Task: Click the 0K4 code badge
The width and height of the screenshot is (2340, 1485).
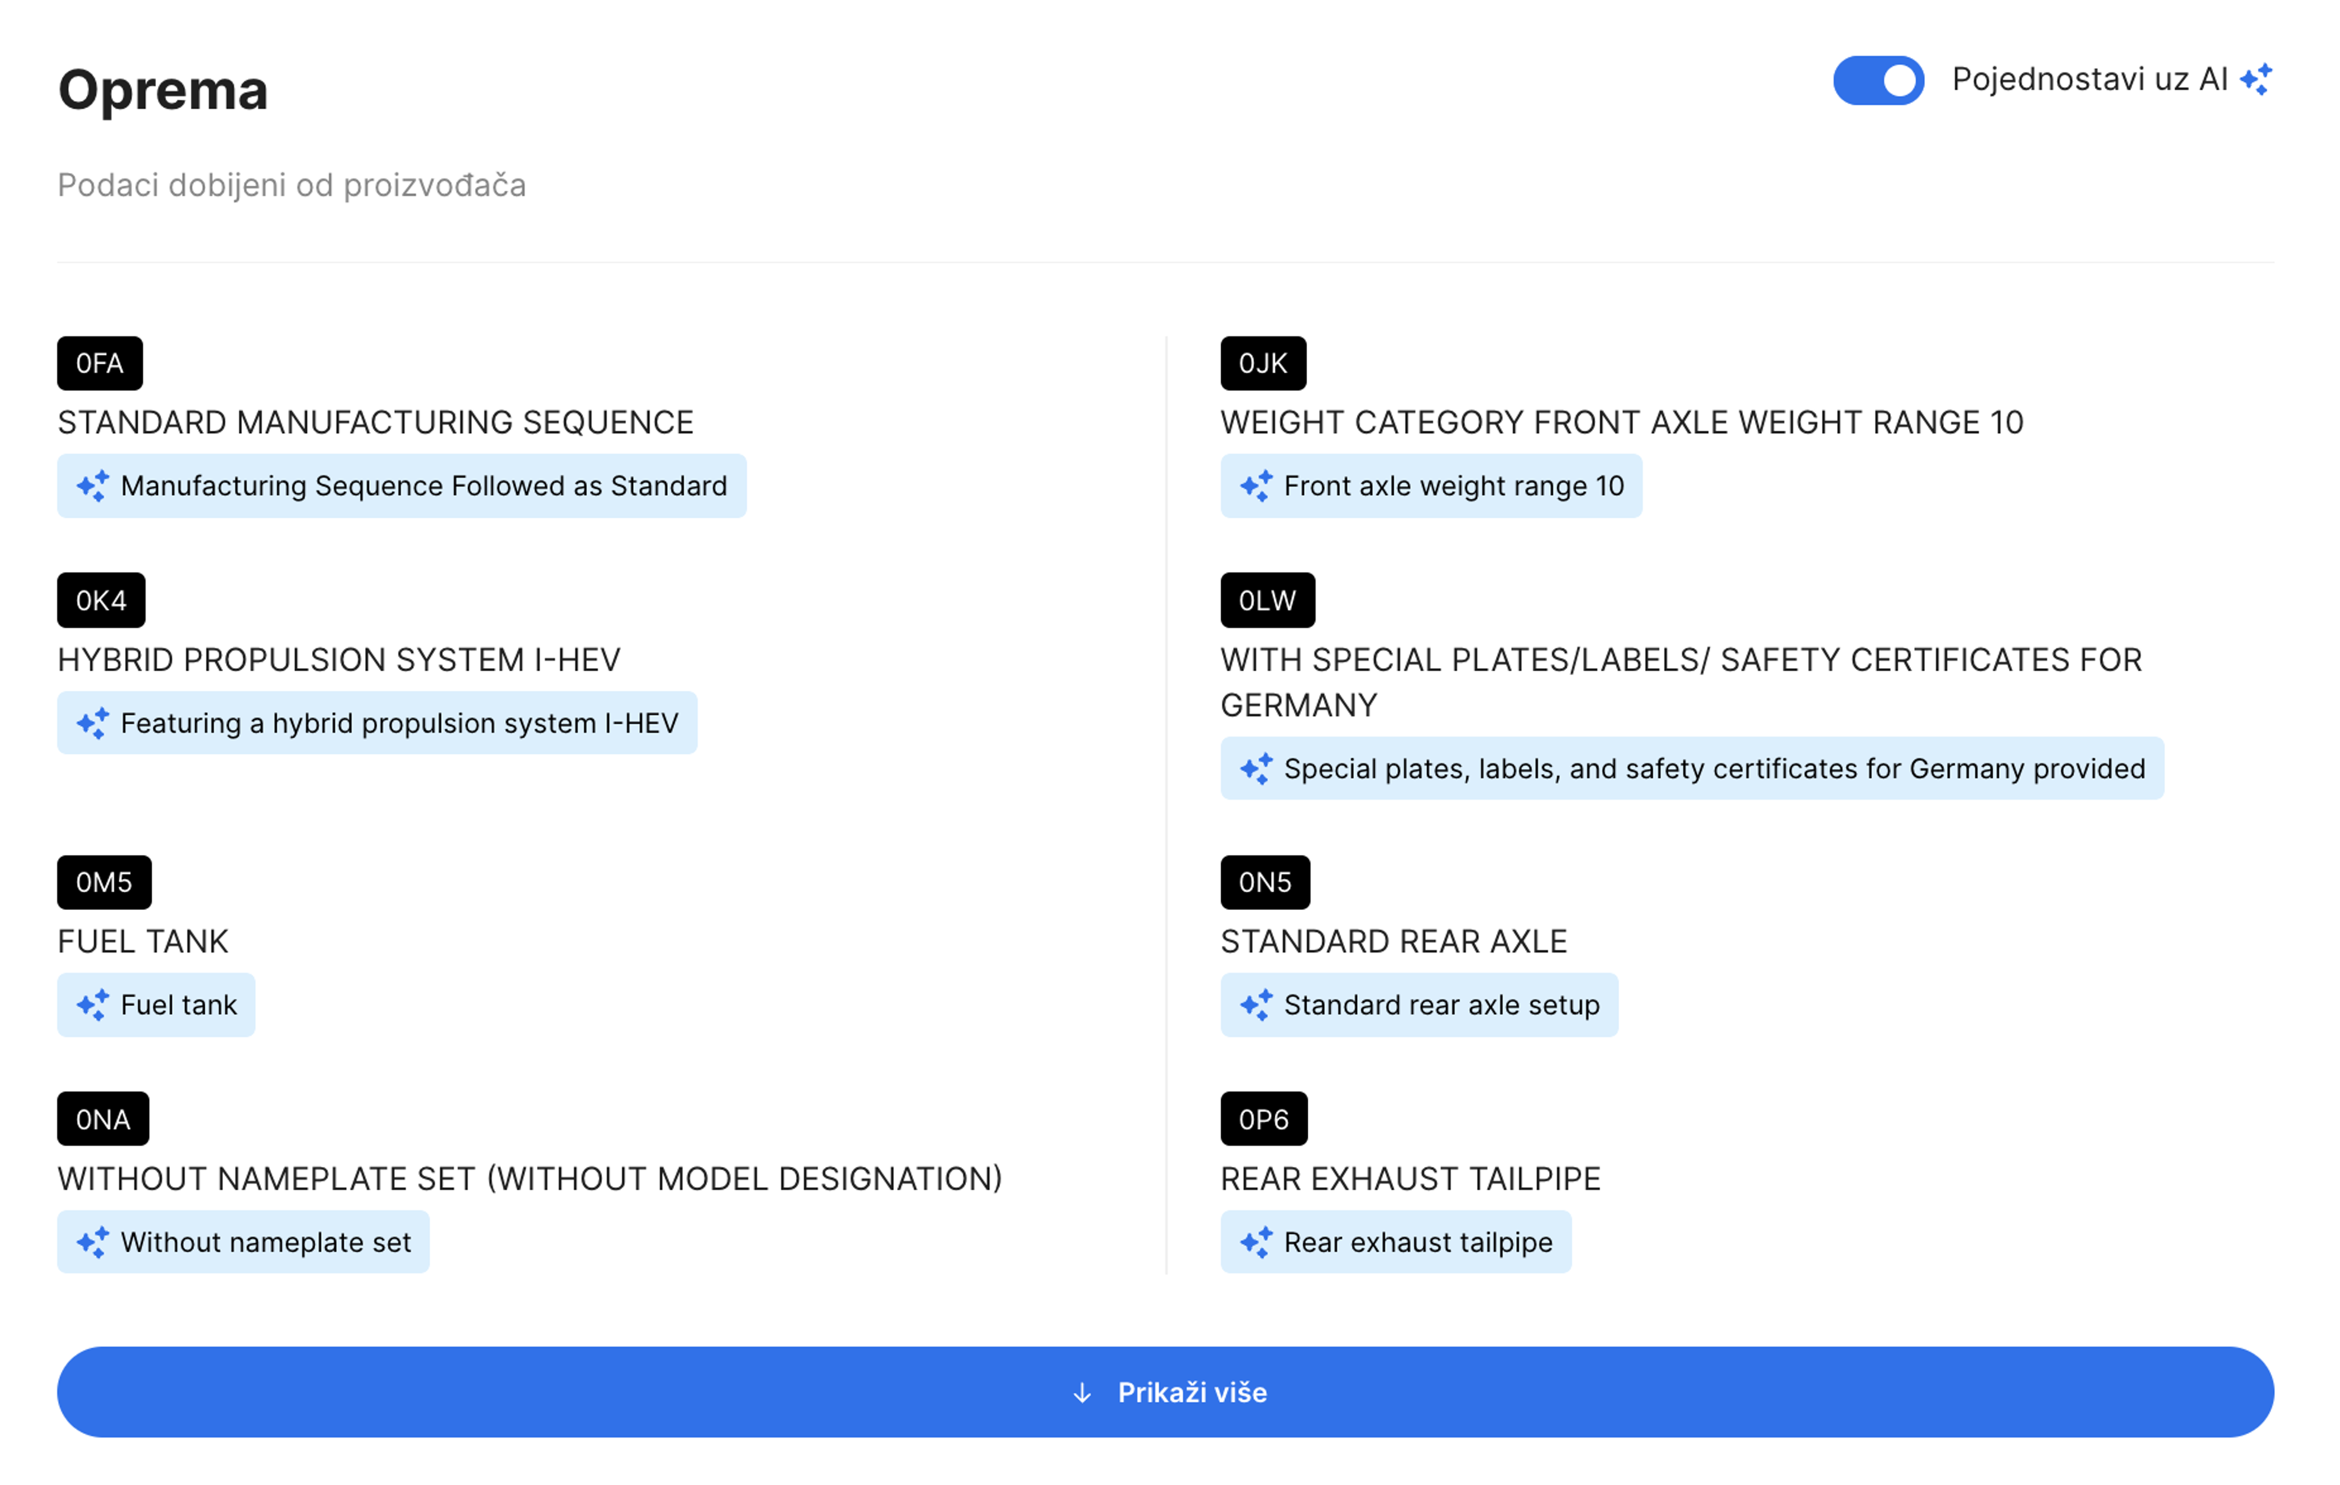Action: [x=101, y=600]
